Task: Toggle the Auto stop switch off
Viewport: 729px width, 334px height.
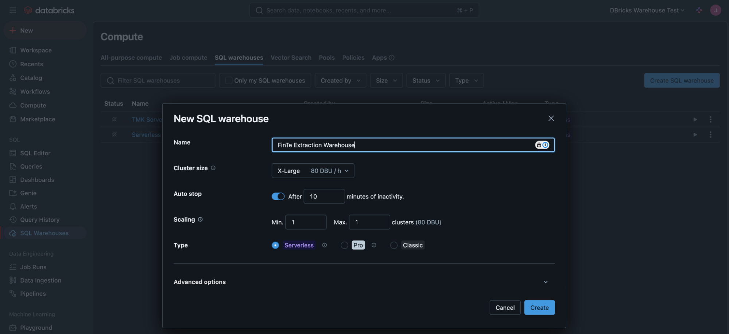Action: click(x=278, y=197)
